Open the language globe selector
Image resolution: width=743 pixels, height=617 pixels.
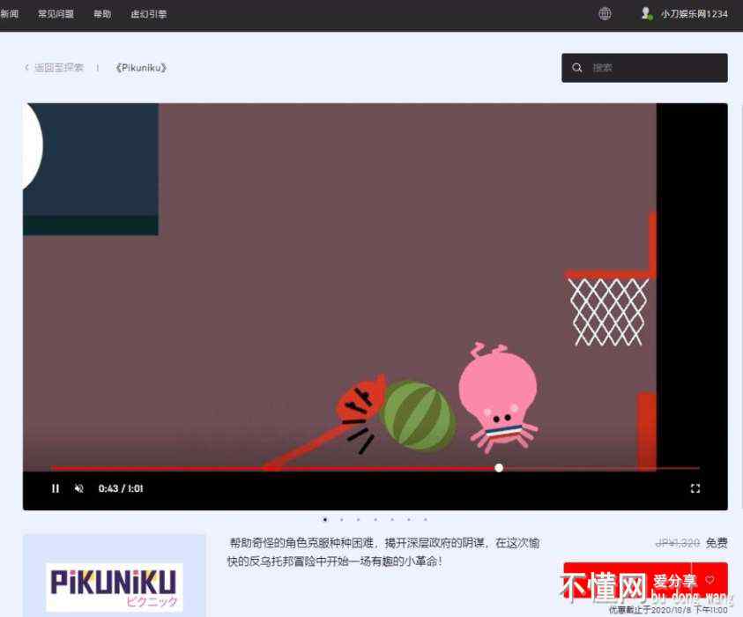(605, 13)
